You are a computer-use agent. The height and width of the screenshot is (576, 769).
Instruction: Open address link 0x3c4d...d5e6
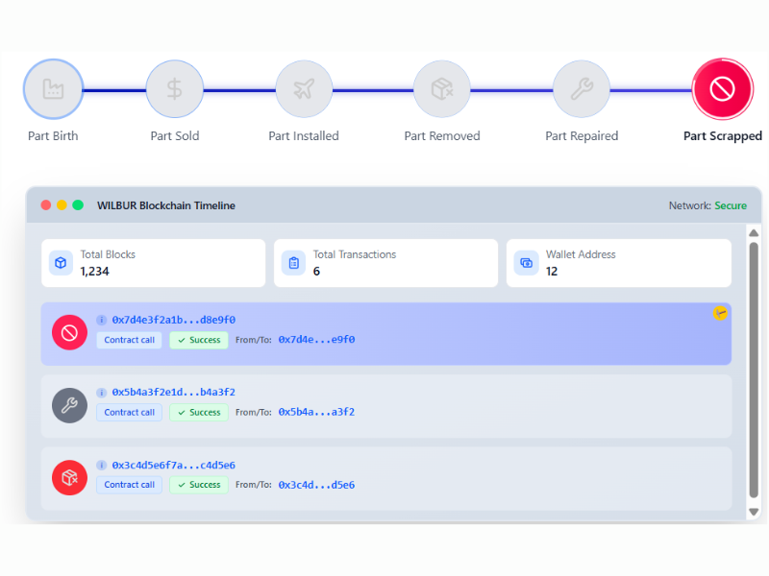tap(316, 485)
